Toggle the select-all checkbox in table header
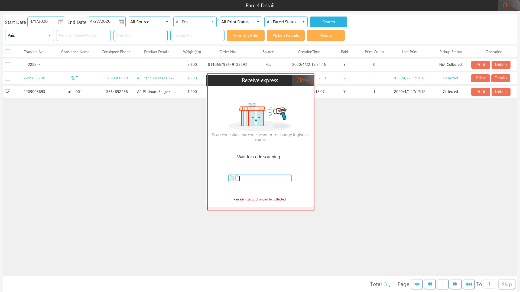 pyautogui.click(x=8, y=52)
